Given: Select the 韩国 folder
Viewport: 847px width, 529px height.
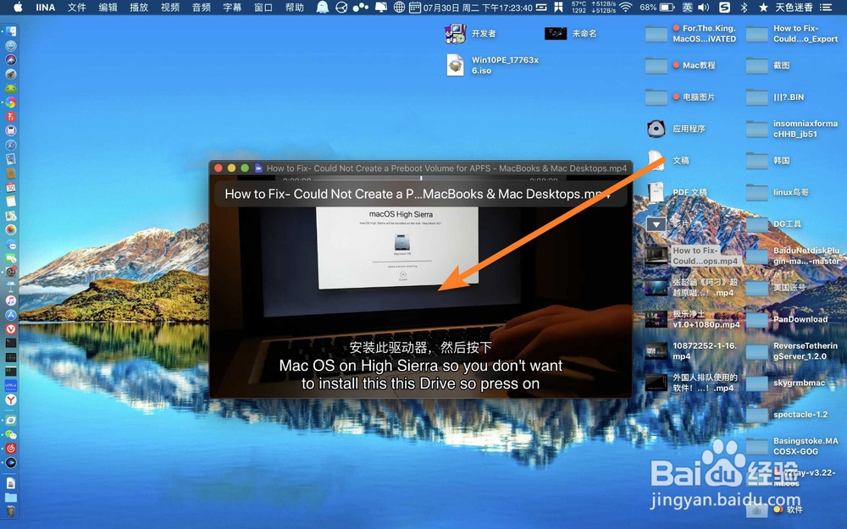Looking at the screenshot, I should click(x=768, y=160).
